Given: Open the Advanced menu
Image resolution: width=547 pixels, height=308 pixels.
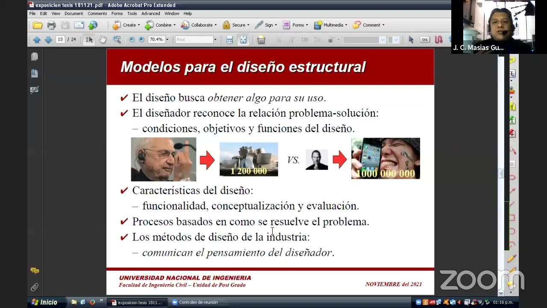Looking at the screenshot, I should coord(151,14).
